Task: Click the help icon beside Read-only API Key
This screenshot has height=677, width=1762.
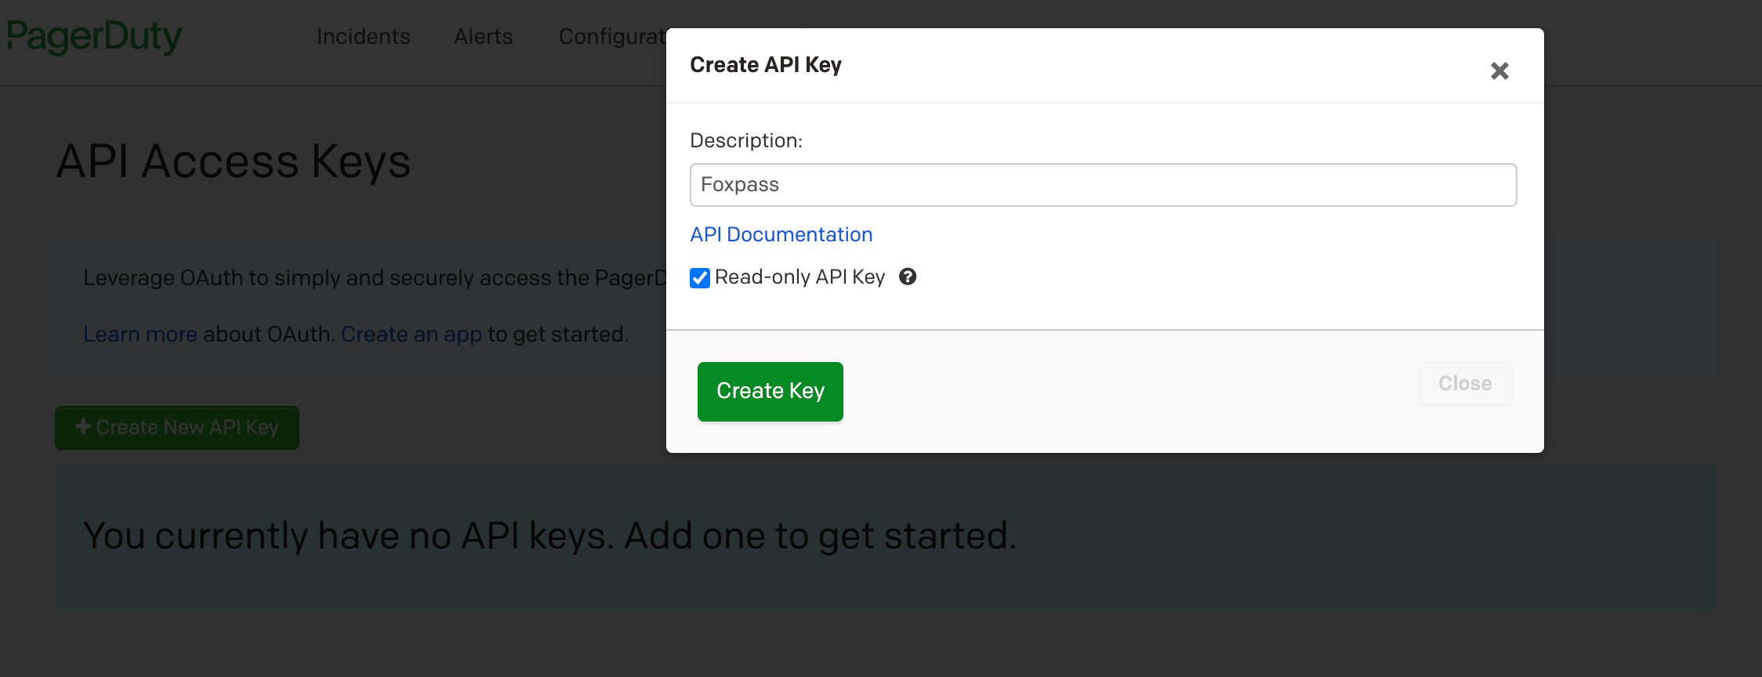Action: pyautogui.click(x=908, y=277)
